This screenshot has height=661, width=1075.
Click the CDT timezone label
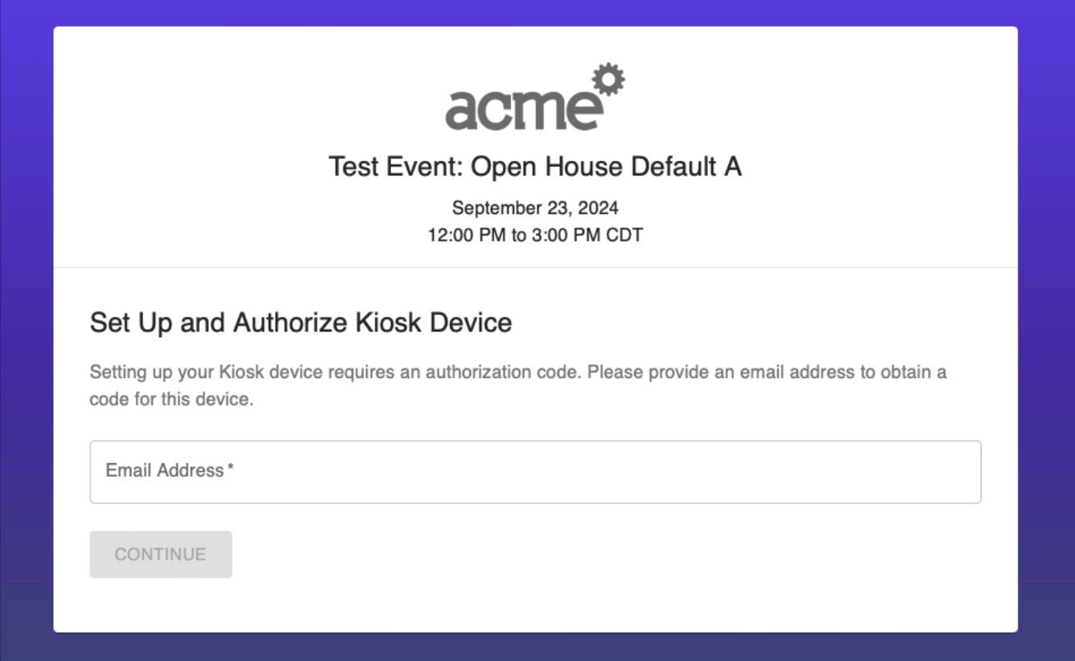pos(623,236)
